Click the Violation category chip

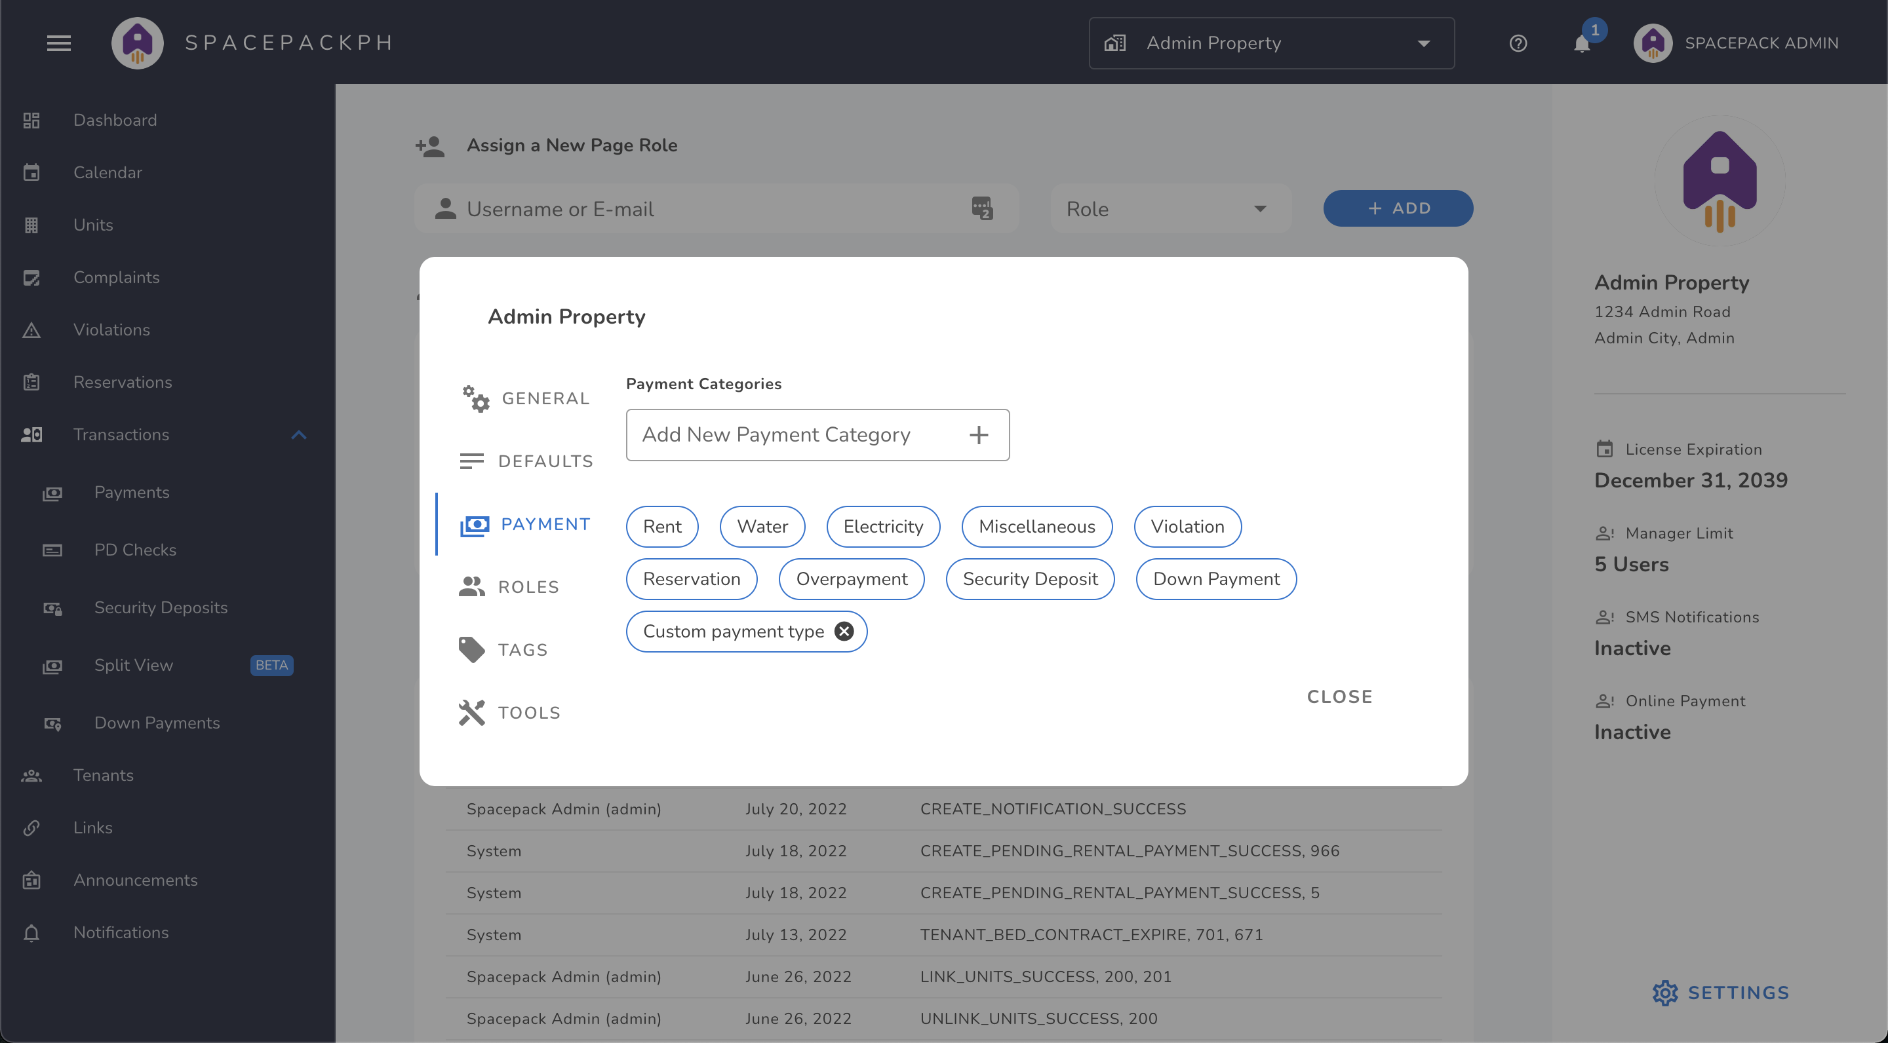pos(1187,527)
